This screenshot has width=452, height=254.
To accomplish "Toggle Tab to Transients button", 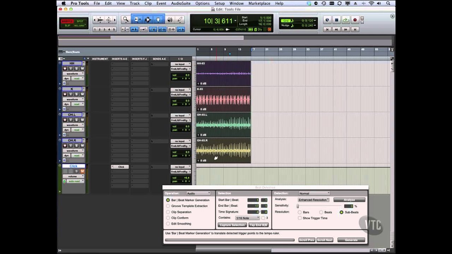I will 135,30.
